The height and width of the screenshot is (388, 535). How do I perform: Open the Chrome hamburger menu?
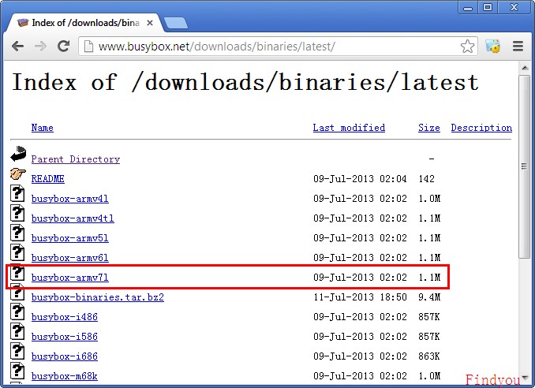click(518, 46)
